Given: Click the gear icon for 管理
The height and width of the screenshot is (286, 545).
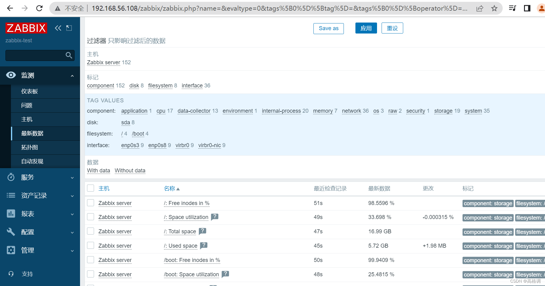Looking at the screenshot, I should tap(11, 250).
